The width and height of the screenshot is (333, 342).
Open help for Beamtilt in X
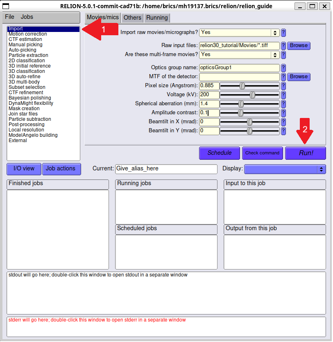click(283, 122)
